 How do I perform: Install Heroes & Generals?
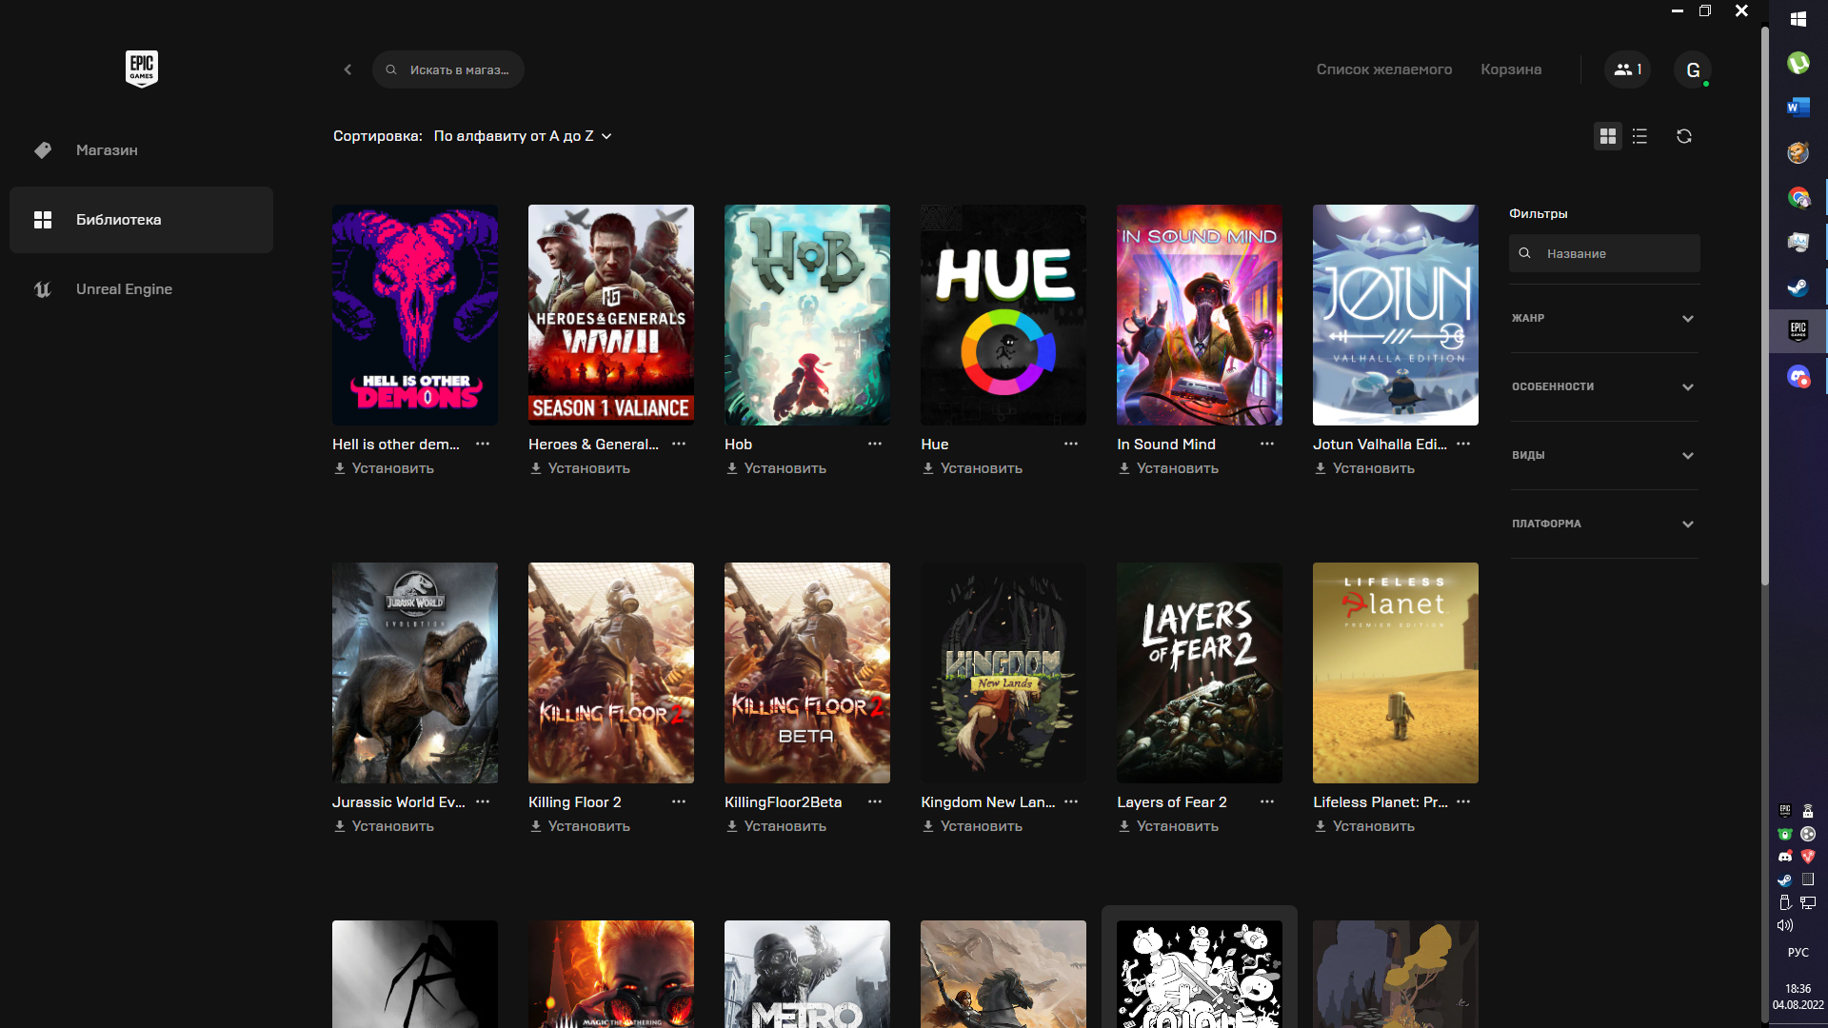point(580,468)
